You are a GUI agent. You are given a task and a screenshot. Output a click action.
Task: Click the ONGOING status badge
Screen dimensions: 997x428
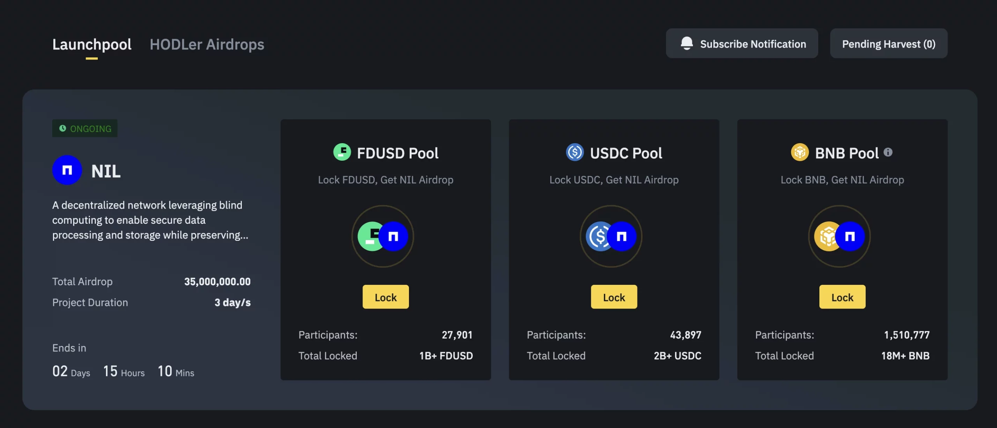[x=85, y=128]
